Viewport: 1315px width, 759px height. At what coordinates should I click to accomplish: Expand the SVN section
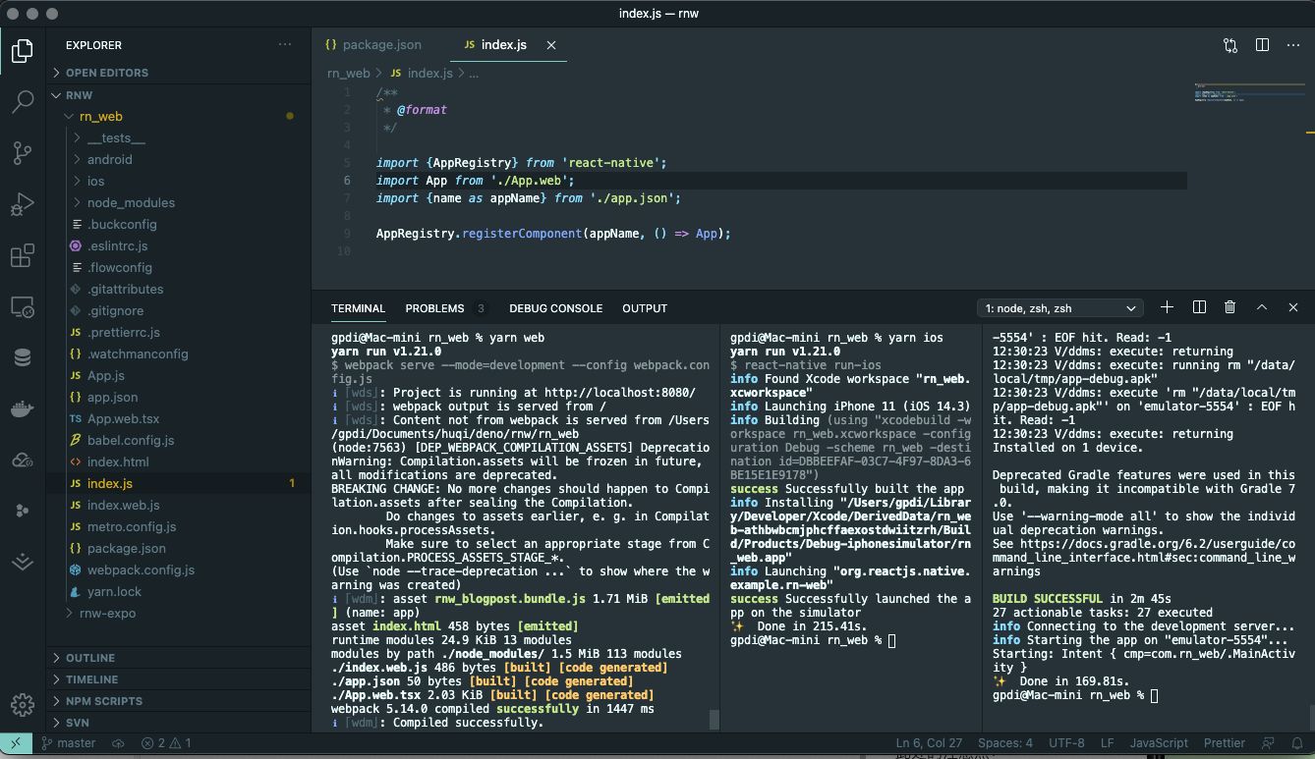179,723
